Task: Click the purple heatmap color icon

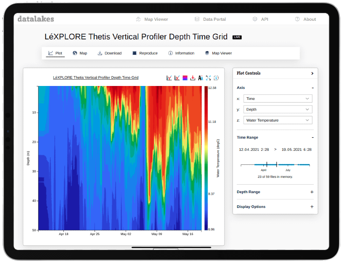Action: coord(185,78)
